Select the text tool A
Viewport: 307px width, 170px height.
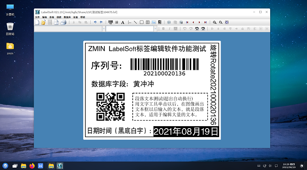(x=123, y=23)
